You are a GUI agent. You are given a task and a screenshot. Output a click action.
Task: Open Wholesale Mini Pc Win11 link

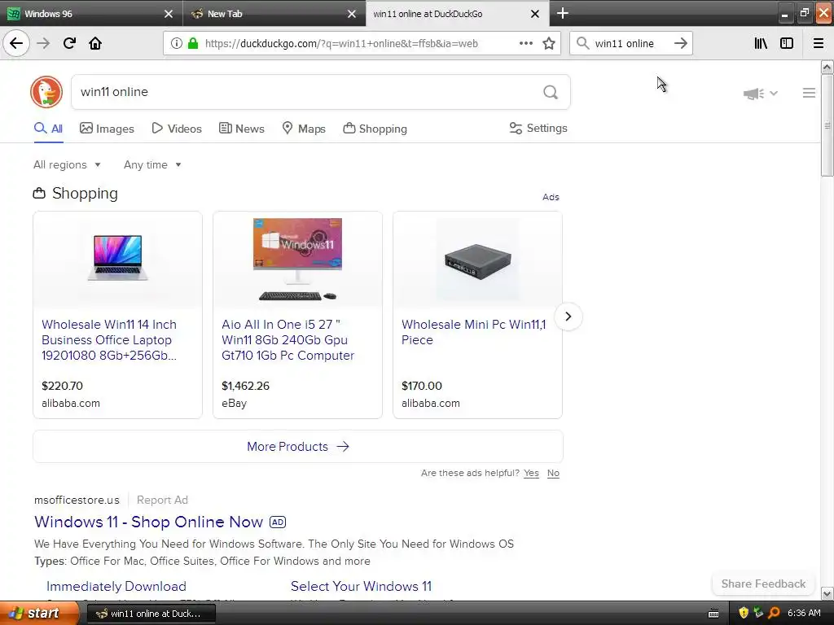pos(473,332)
